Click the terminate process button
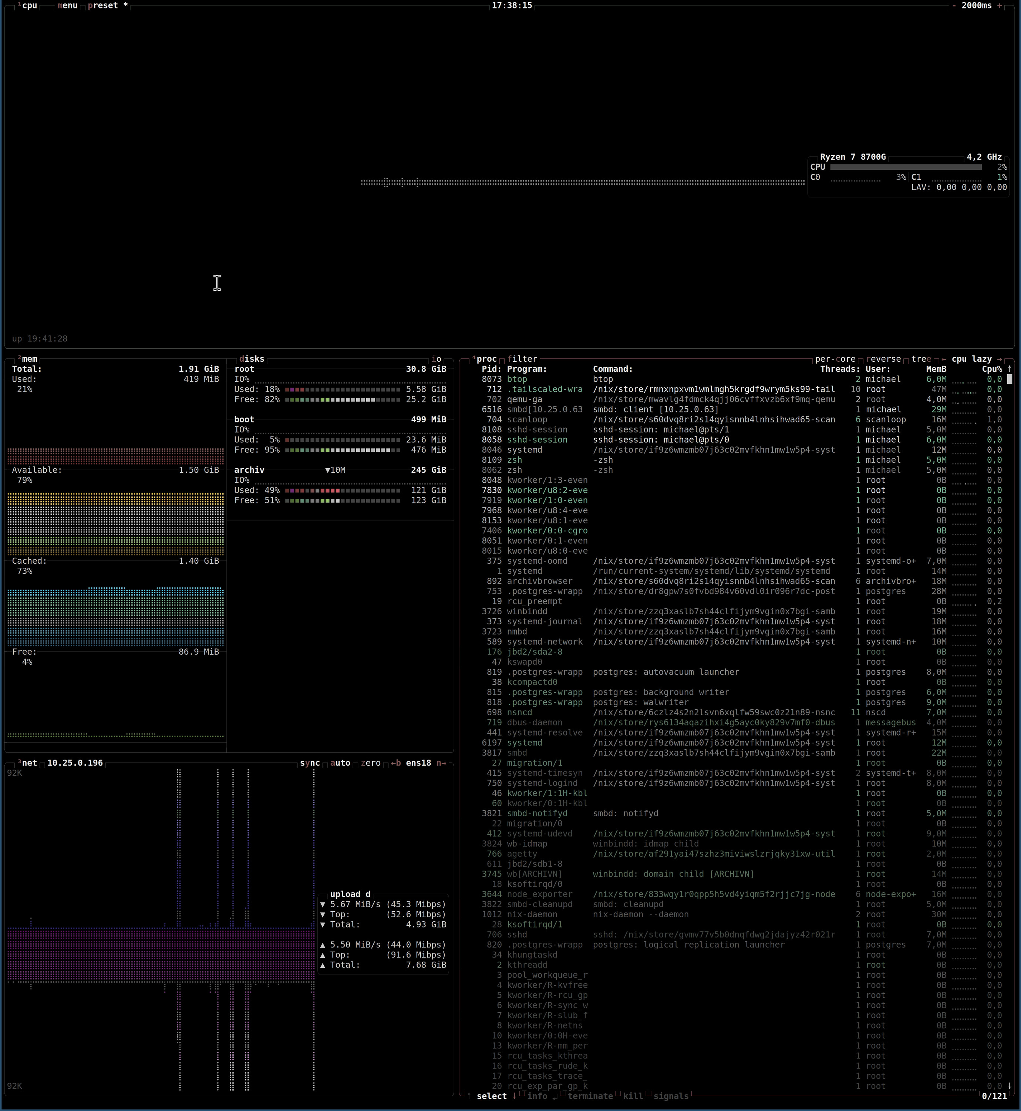Image resolution: width=1021 pixels, height=1111 pixels. [590, 1096]
